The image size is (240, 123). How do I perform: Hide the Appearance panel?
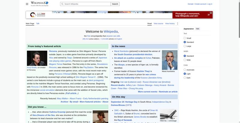(198, 29)
